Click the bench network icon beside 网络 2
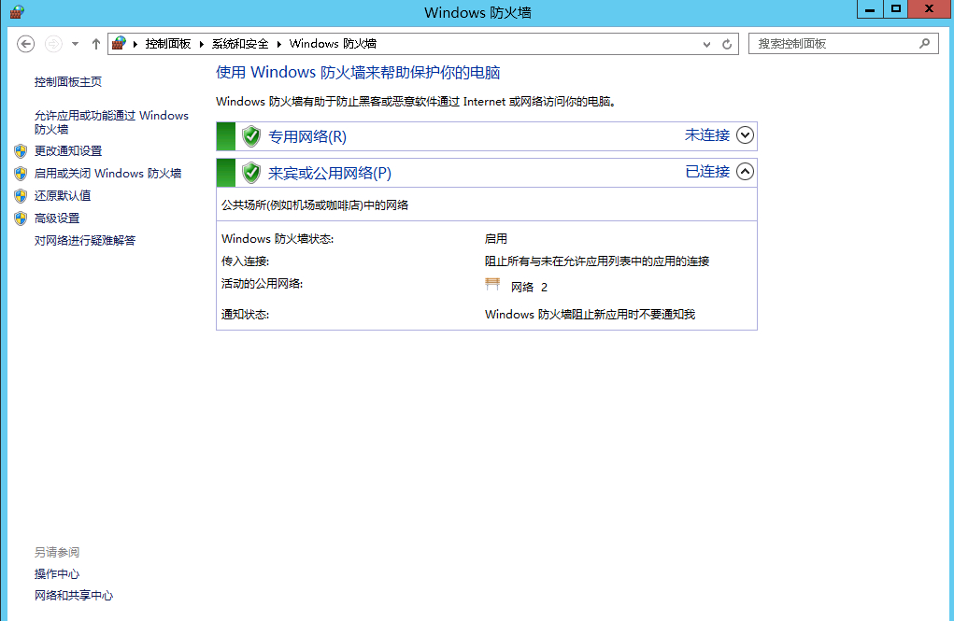The height and width of the screenshot is (621, 954). pyautogui.click(x=492, y=284)
